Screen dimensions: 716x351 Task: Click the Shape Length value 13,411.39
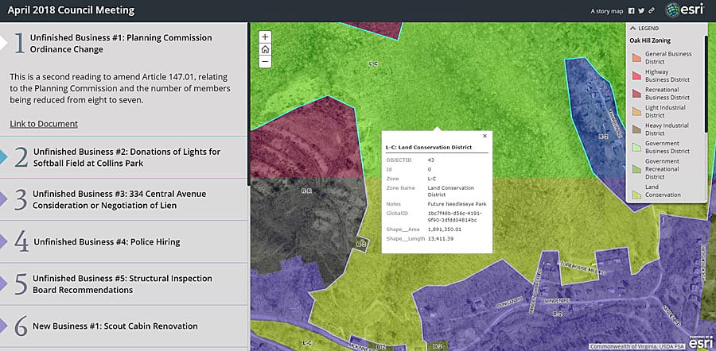441,238
